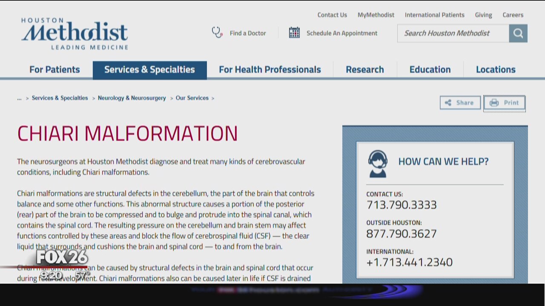Type in the Search Houston Methodist field
Viewport: 545px width, 306px height.
click(x=453, y=33)
